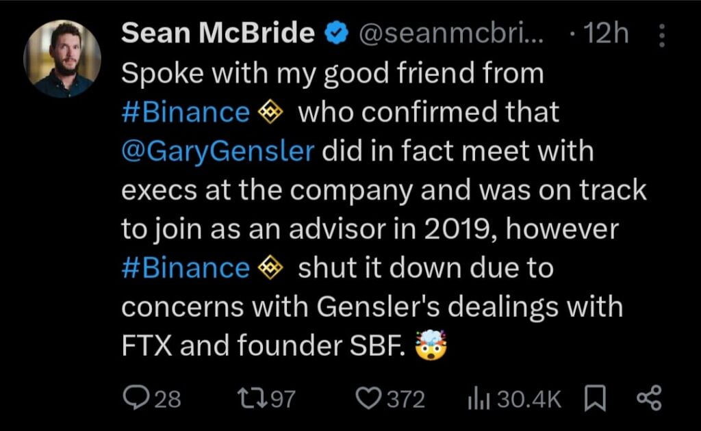Share the post via share icon
Image resolution: width=701 pixels, height=431 pixels.
click(649, 398)
